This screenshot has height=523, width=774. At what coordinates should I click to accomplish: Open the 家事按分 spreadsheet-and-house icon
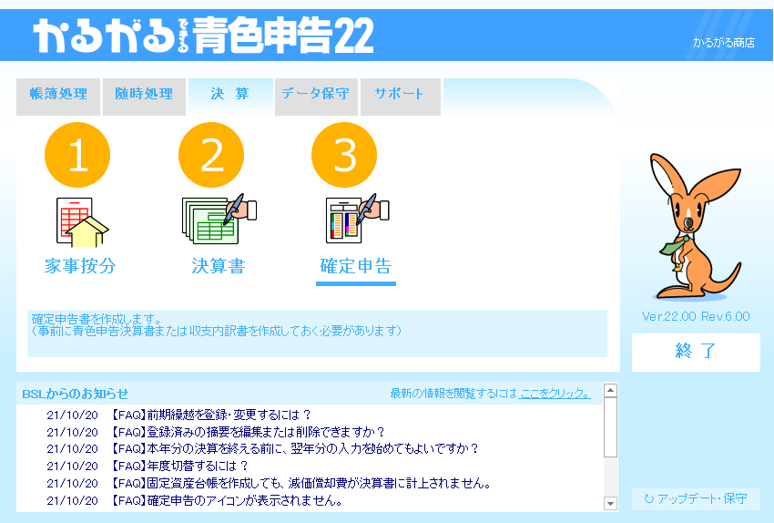click(x=83, y=222)
